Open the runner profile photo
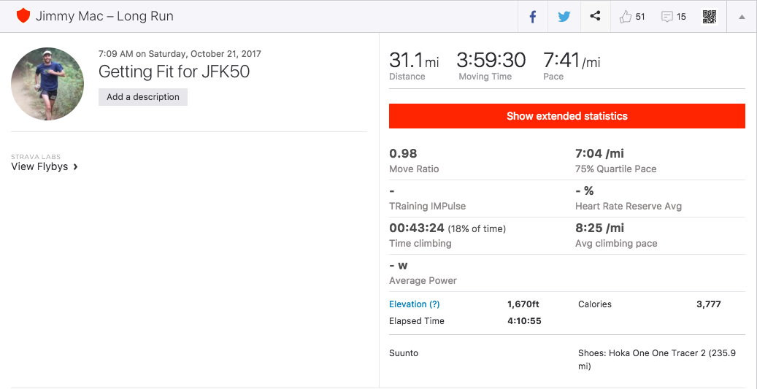Image resolution: width=757 pixels, height=389 pixels. [x=47, y=84]
